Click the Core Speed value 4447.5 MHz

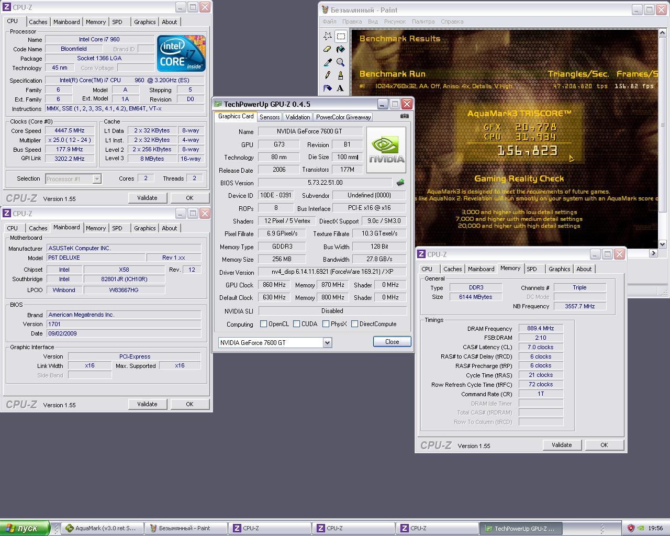pyautogui.click(x=70, y=131)
